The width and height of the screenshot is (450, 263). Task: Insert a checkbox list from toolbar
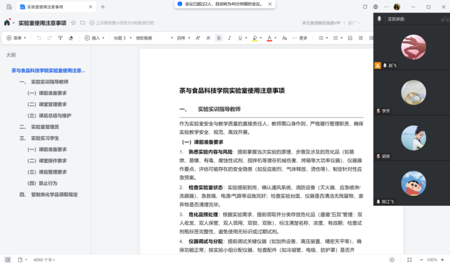(x=350, y=38)
